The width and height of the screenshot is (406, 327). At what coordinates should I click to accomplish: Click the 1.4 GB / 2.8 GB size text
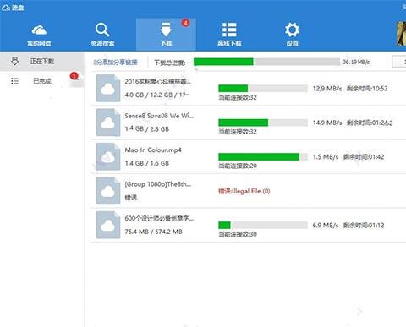[x=147, y=129]
